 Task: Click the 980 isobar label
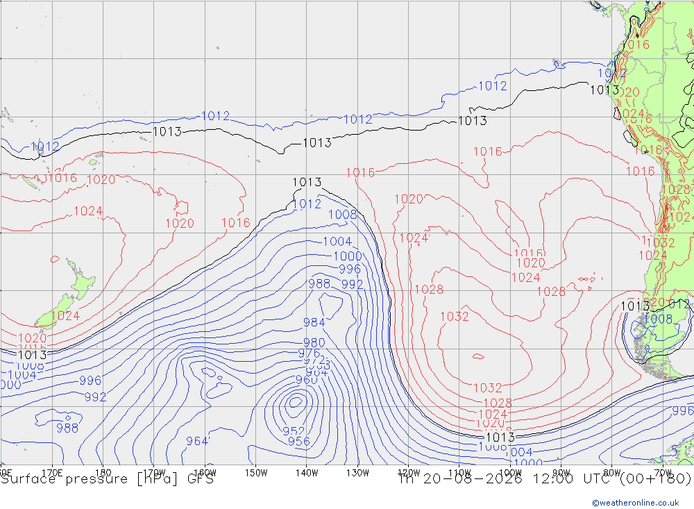314,342
